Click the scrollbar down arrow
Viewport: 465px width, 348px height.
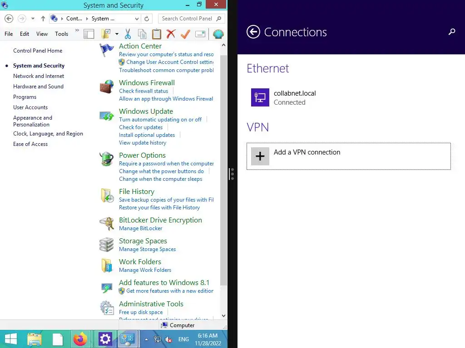click(223, 316)
